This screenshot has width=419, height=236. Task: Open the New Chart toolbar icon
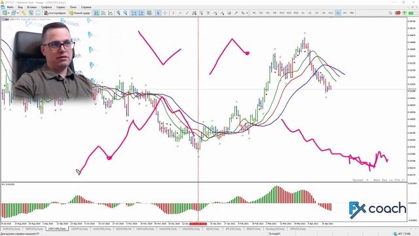coord(5,13)
